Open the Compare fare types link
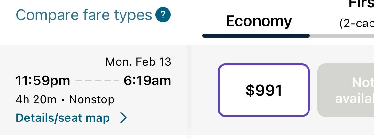The height and width of the screenshot is (139, 374). 84,15
